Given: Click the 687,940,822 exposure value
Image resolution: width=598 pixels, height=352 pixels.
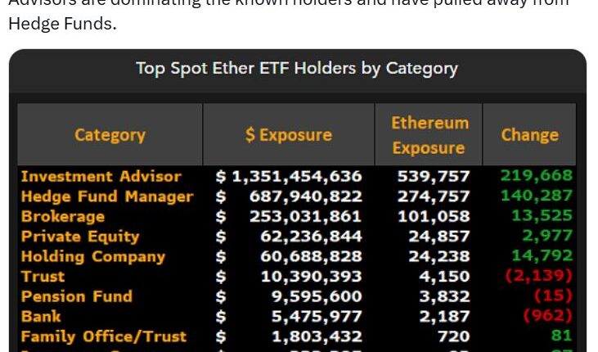Looking at the screenshot, I should pos(305,196).
